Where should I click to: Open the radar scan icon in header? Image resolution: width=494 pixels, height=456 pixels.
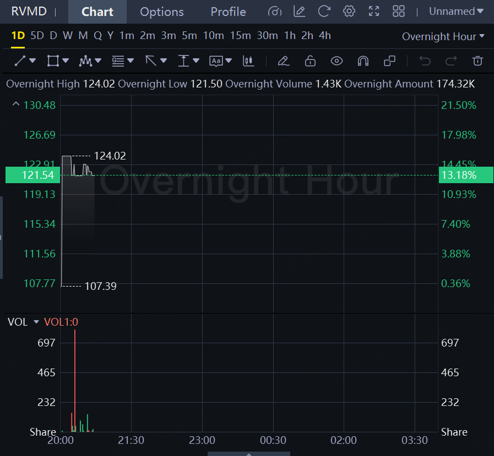(x=274, y=12)
